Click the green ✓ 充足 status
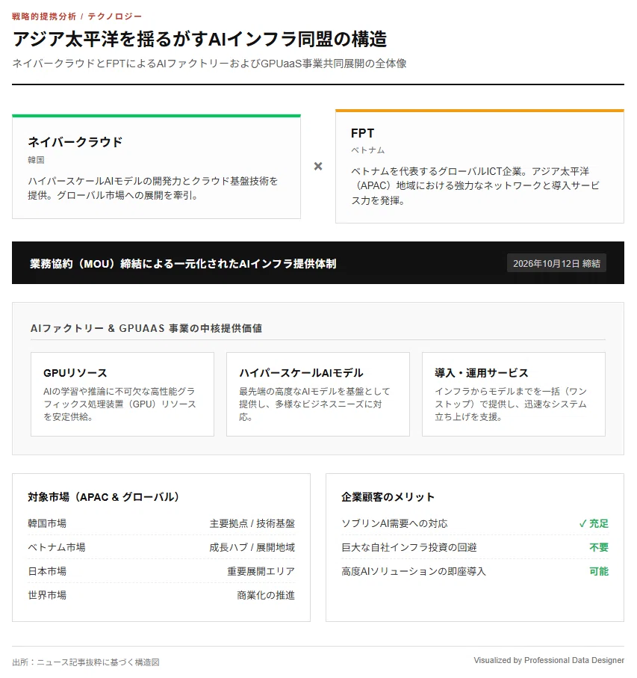 point(594,523)
